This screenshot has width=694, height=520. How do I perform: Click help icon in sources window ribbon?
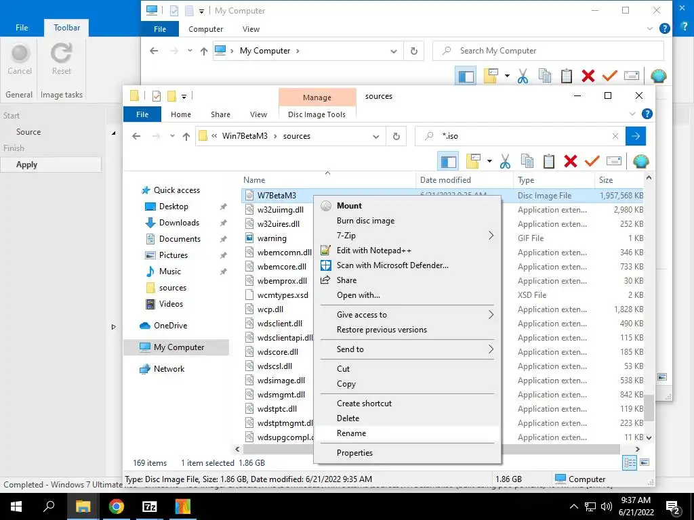(647, 114)
